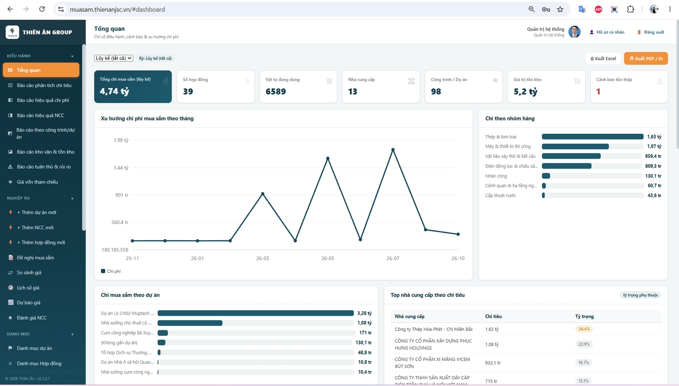Collapse the DANH MỤC sidebar section
679x386 pixels.
point(72,334)
